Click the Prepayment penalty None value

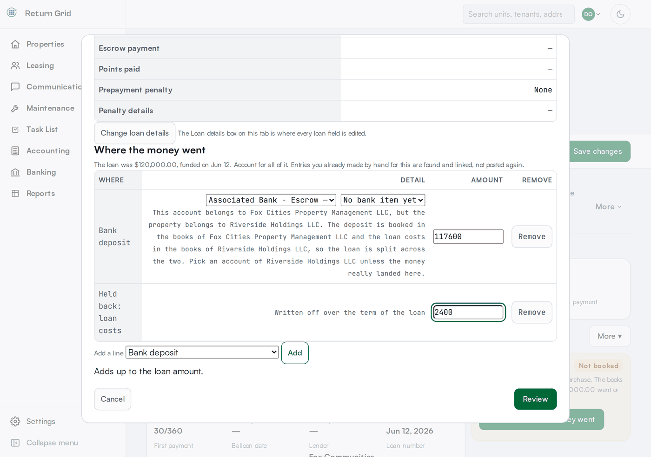click(x=543, y=90)
